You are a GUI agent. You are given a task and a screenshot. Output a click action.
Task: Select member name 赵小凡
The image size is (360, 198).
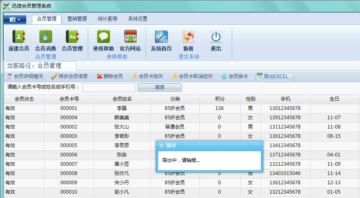coord(122,192)
